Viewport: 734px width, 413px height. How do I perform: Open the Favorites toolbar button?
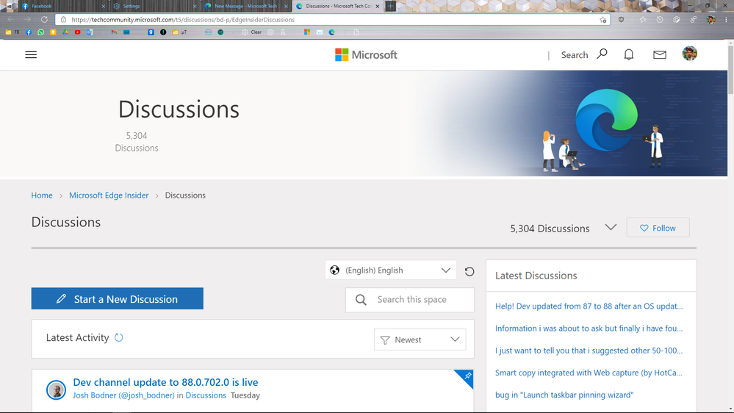tap(643, 20)
